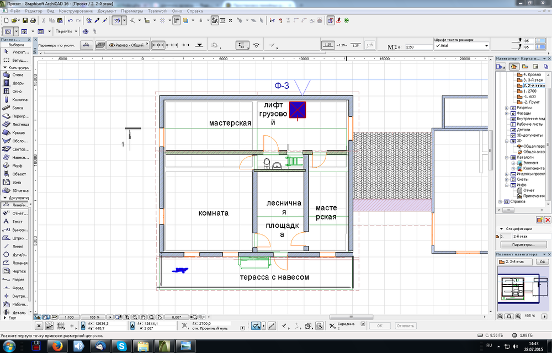Open the Конструирование menu
The width and height of the screenshot is (552, 353).
(x=76, y=11)
